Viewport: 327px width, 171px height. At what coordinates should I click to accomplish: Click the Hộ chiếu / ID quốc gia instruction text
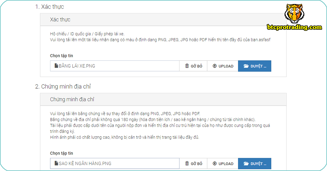(87, 34)
